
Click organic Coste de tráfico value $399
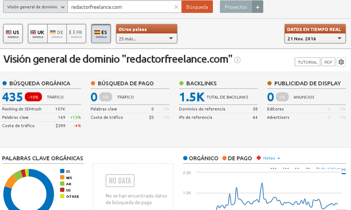(x=60, y=126)
